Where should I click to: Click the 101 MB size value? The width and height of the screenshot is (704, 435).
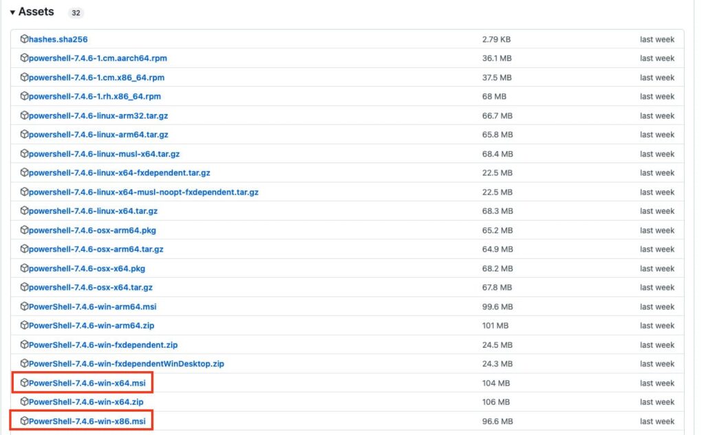[x=495, y=326]
